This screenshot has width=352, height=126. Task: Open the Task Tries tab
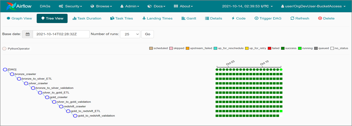pyautogui.click(x=122, y=18)
